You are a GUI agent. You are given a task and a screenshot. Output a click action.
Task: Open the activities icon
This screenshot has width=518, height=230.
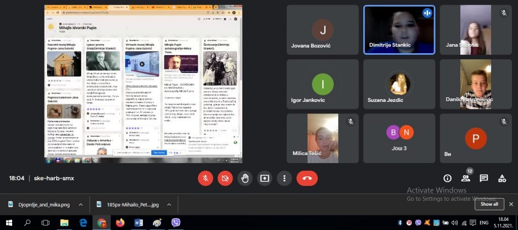502,178
